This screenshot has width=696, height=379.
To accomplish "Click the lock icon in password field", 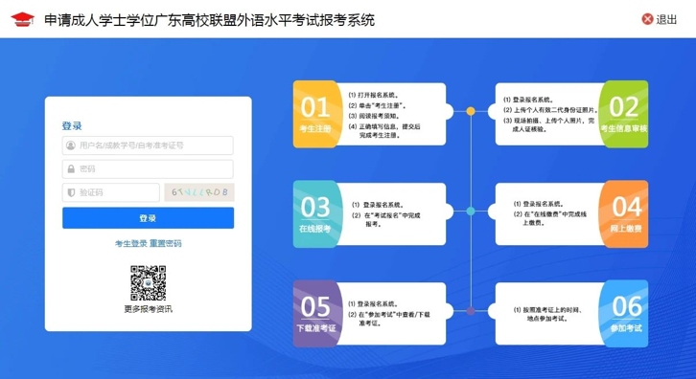I will click(x=71, y=168).
